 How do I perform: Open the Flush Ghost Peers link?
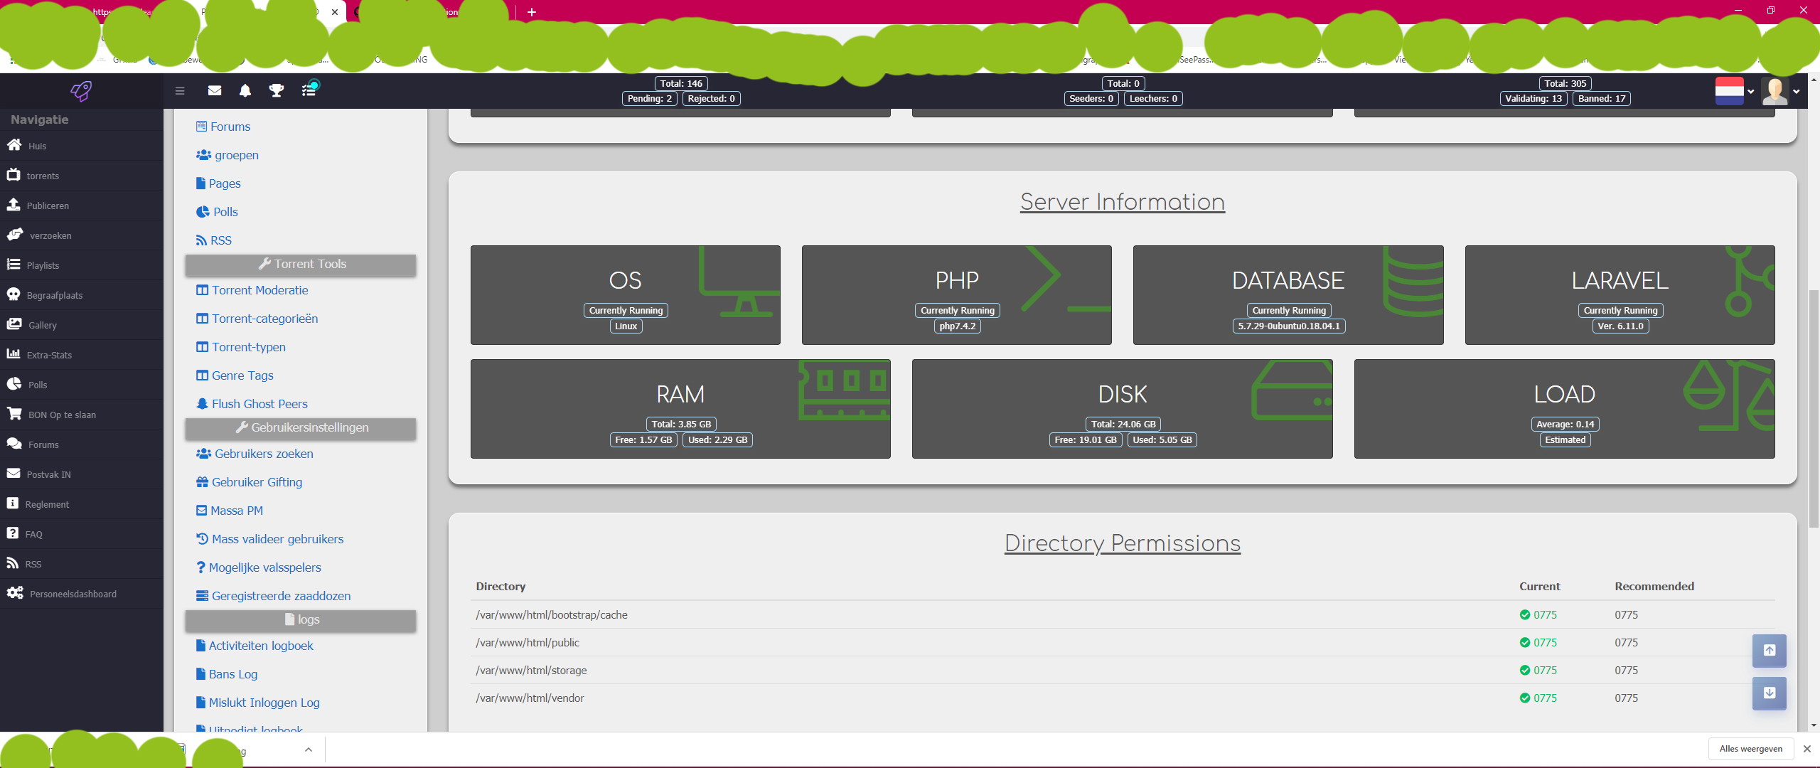pyautogui.click(x=252, y=404)
